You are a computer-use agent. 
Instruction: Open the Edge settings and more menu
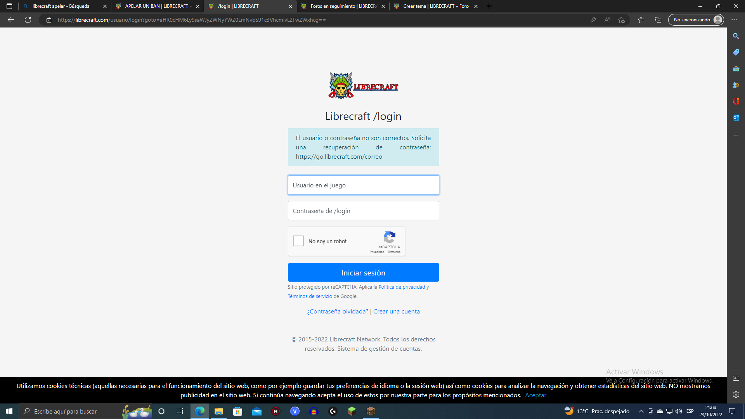734,20
